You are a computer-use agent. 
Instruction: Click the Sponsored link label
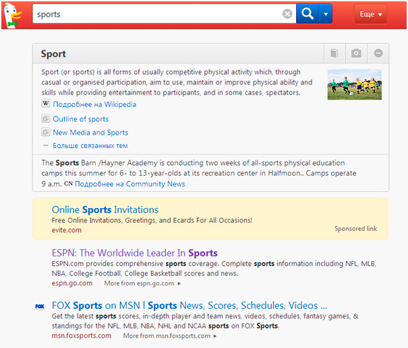[355, 229]
